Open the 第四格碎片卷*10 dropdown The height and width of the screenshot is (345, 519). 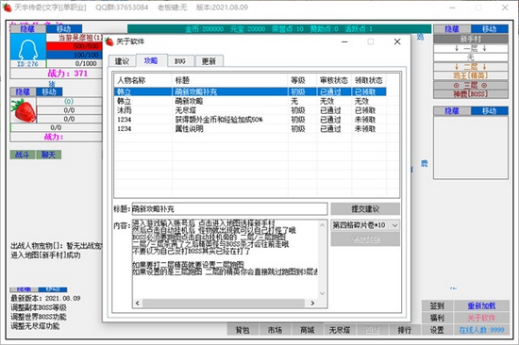click(x=365, y=225)
